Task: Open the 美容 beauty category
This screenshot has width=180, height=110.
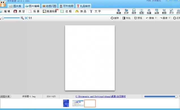Action: click(19, 11)
